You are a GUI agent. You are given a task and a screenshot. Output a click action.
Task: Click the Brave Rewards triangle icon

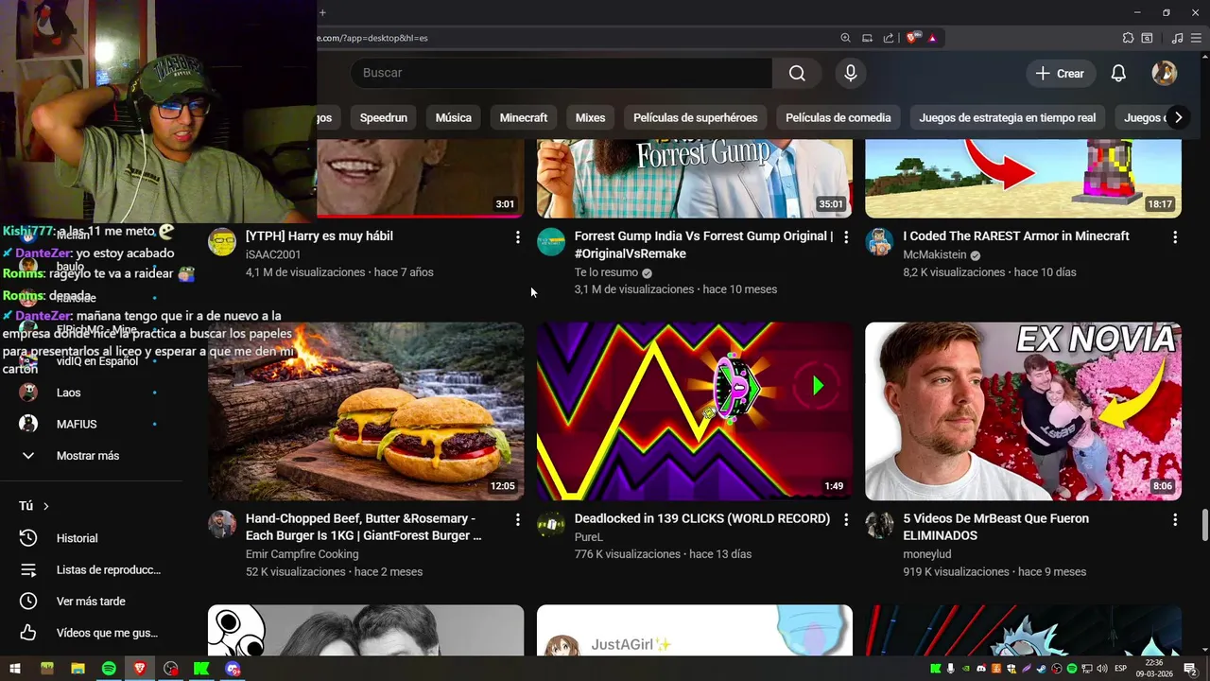pyautogui.click(x=932, y=38)
